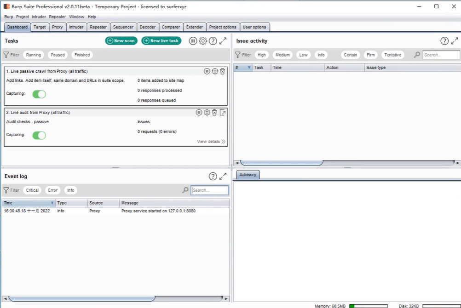Toggle the Error event log filter
The height and width of the screenshot is (308, 461).
pos(52,190)
